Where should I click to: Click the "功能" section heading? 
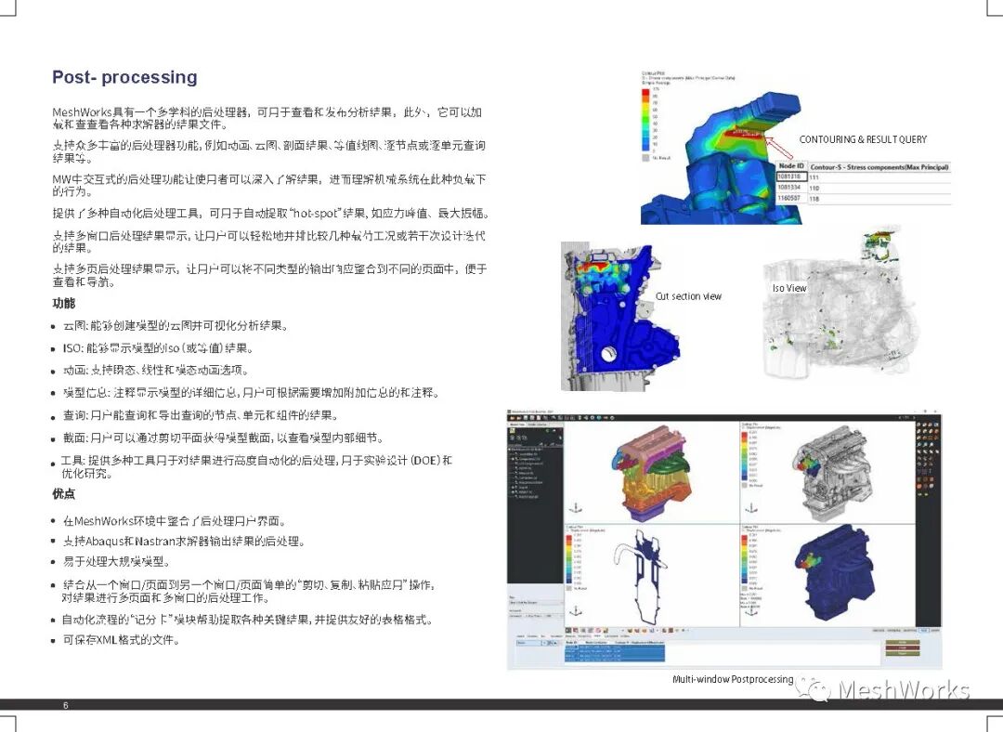click(63, 303)
